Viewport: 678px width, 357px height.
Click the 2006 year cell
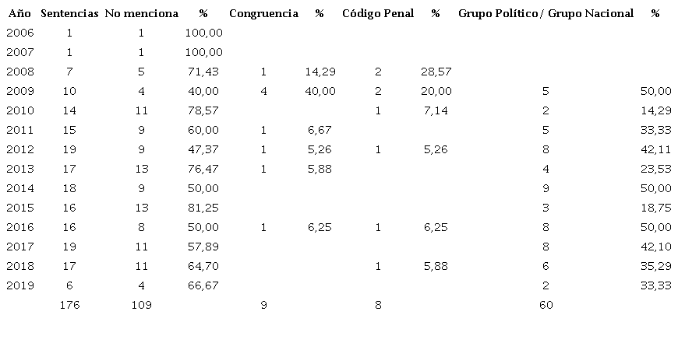tap(19, 33)
